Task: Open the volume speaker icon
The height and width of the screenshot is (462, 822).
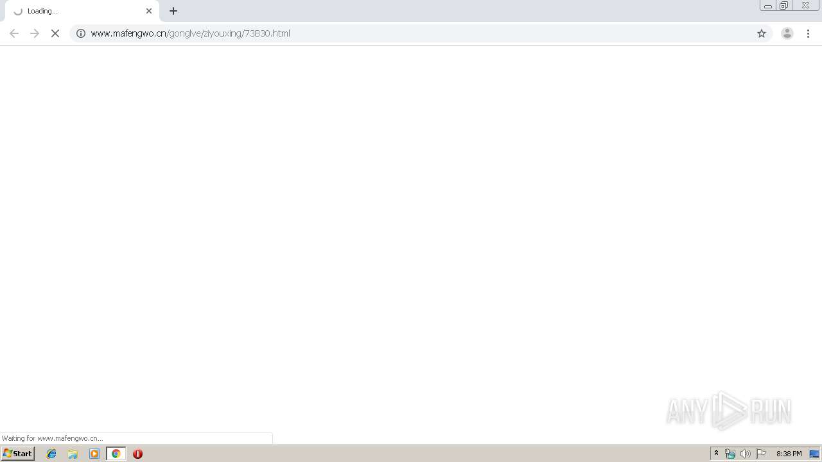Action: pos(745,454)
